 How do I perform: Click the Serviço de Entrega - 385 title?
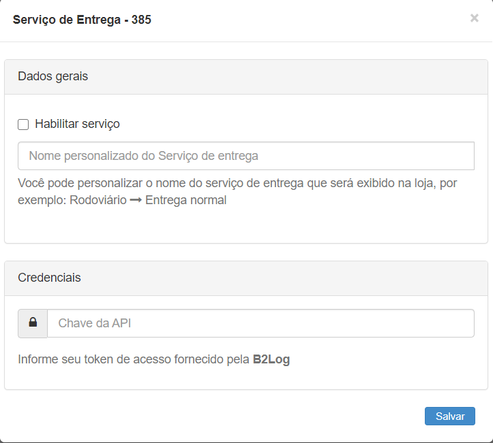pos(82,20)
